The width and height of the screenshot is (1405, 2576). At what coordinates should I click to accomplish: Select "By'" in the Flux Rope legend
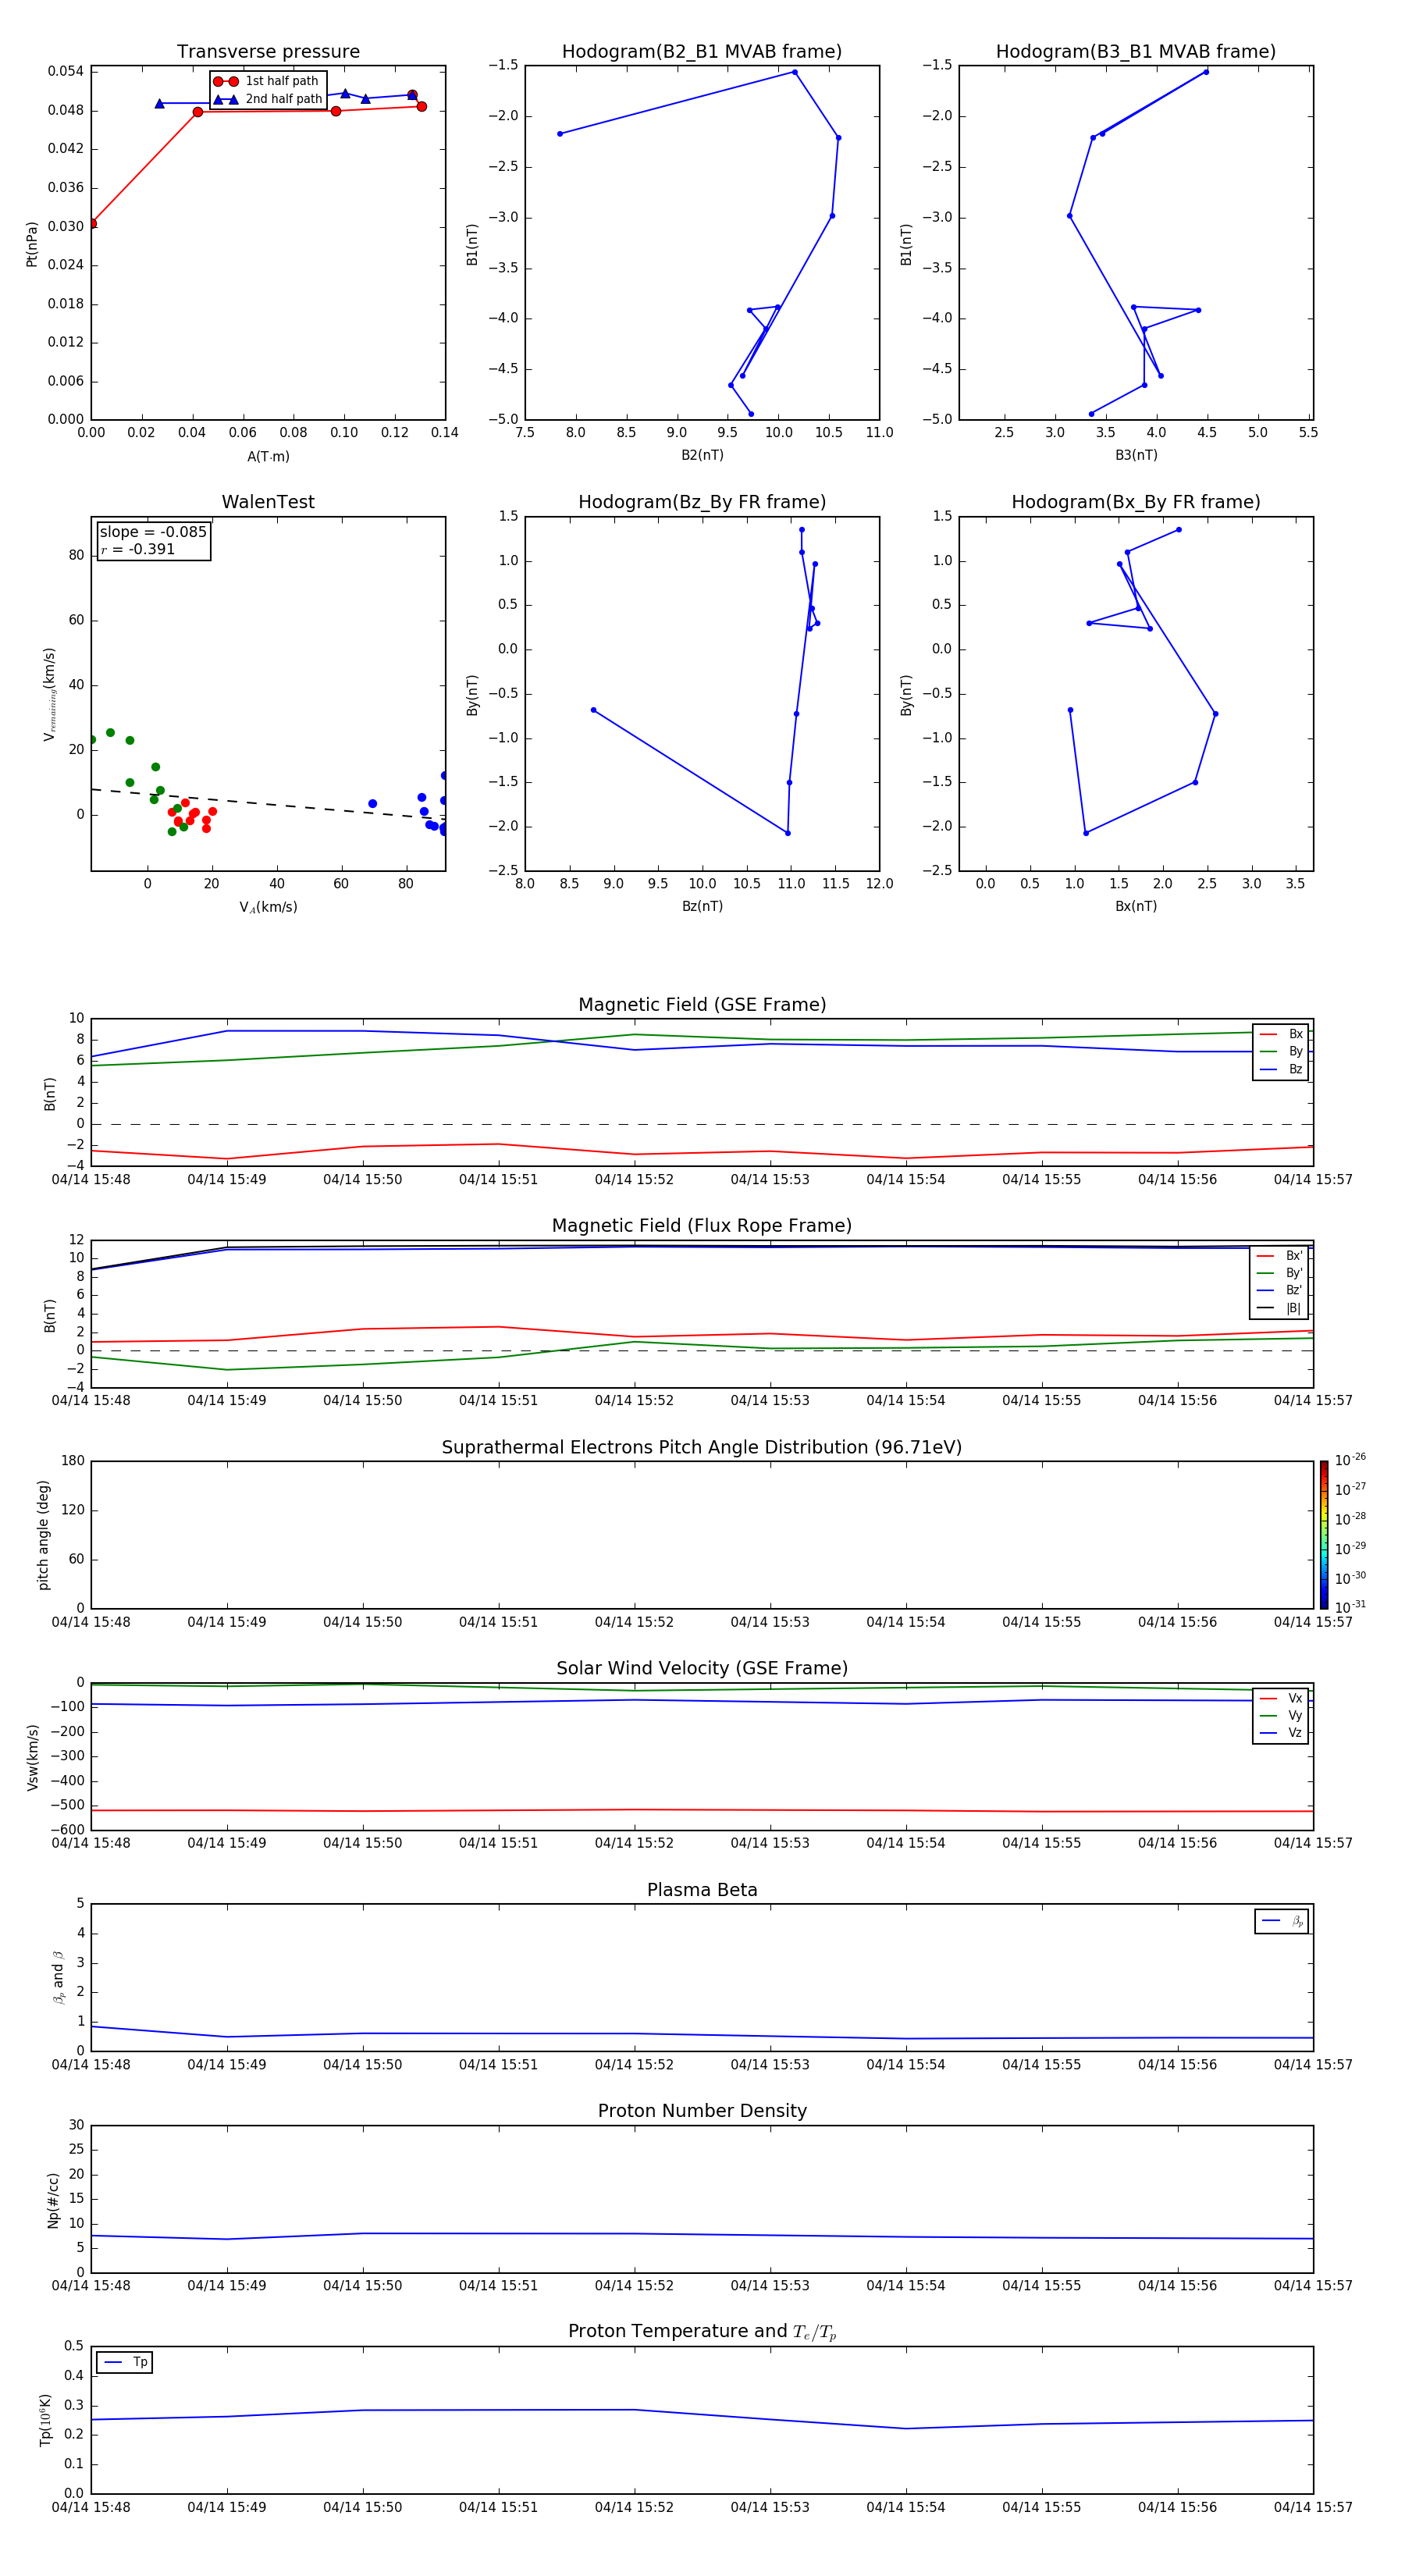pyautogui.click(x=1280, y=1273)
